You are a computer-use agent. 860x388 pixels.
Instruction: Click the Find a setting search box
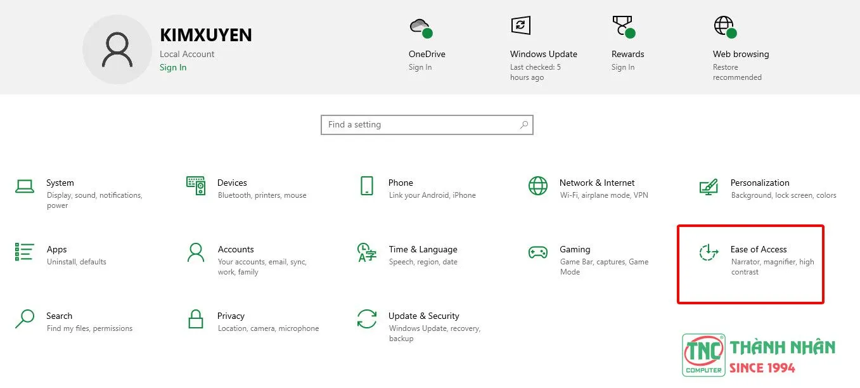click(x=421, y=125)
